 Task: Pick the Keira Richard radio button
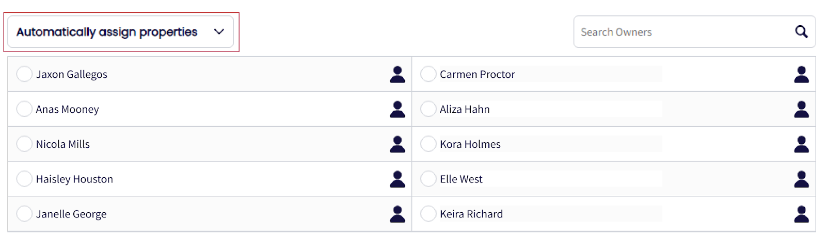(428, 214)
